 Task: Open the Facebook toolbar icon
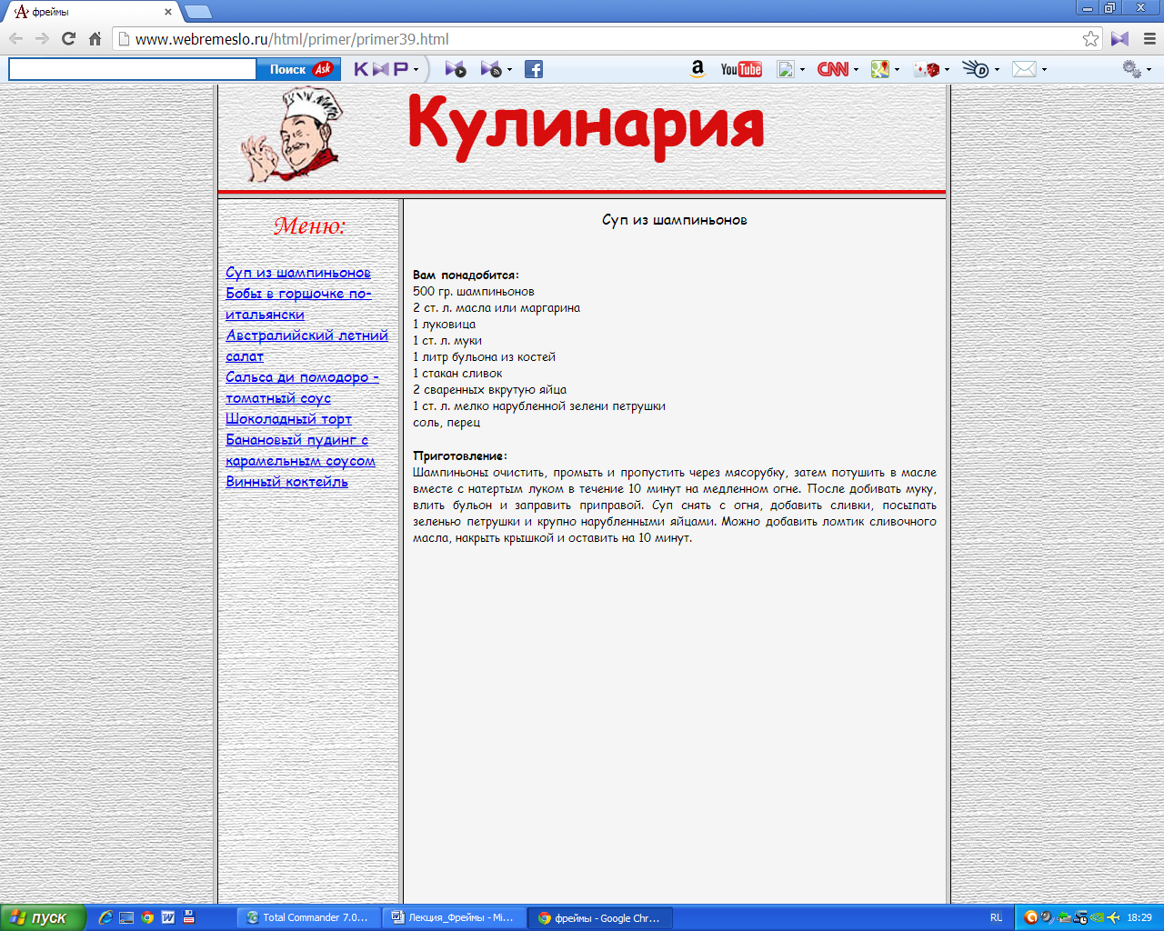[x=534, y=69]
